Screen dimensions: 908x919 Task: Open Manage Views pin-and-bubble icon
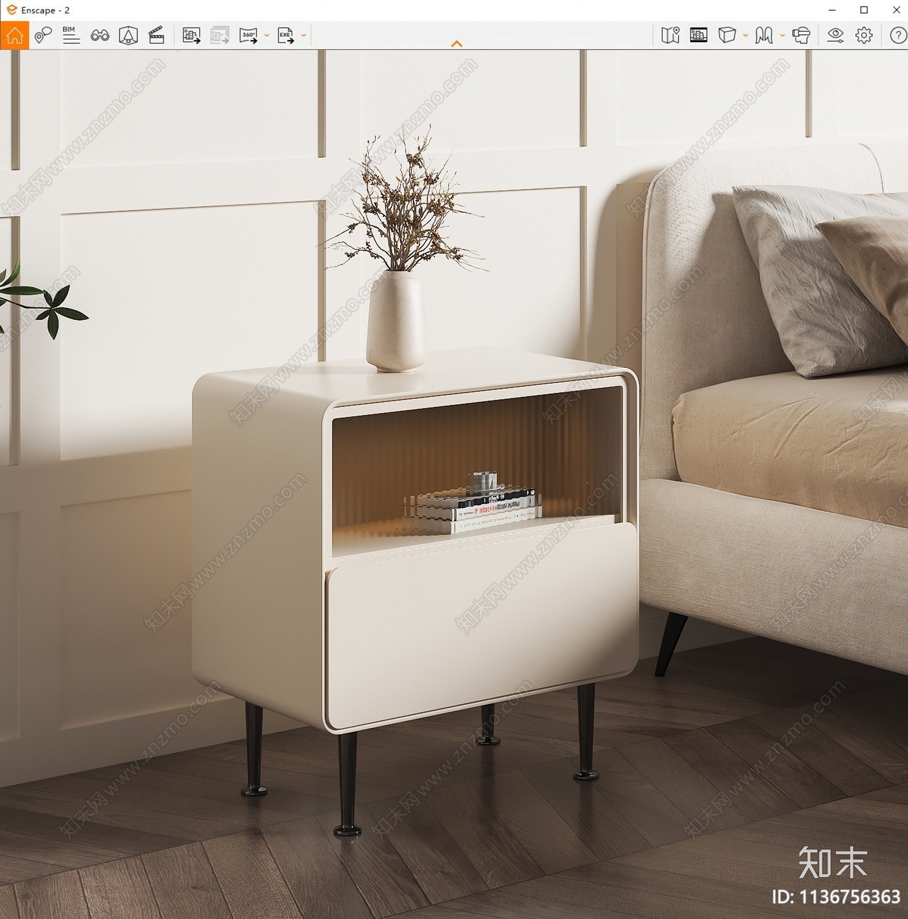pos(43,35)
